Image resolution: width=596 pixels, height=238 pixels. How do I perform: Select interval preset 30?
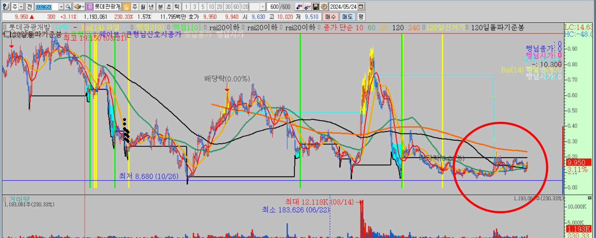[228, 7]
